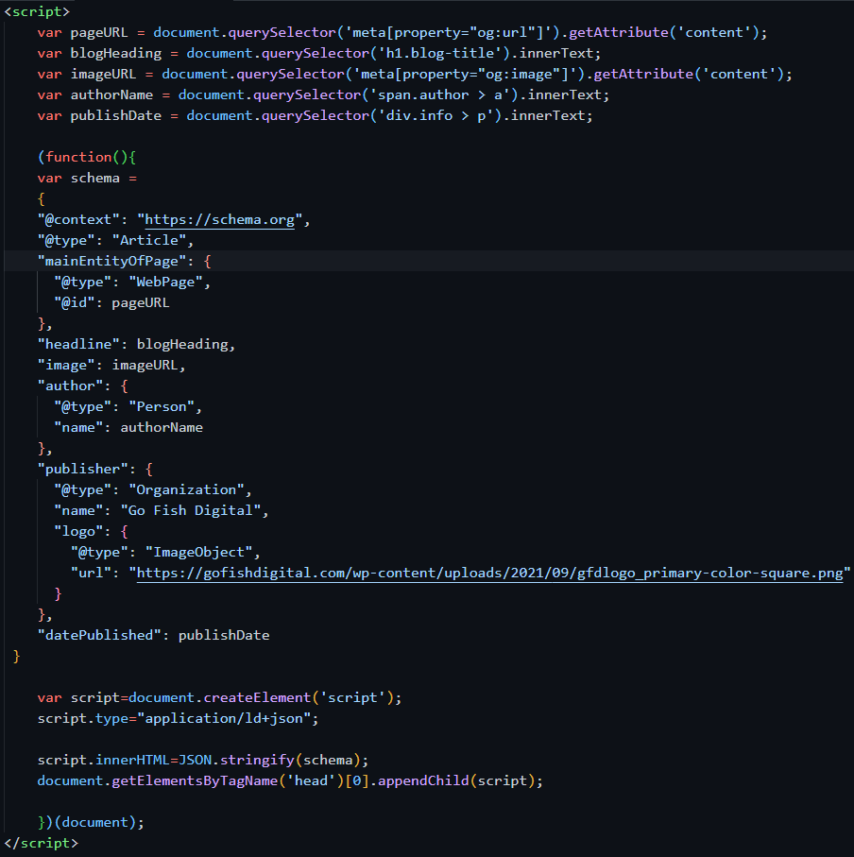Click the "@context" key
Image resolution: width=854 pixels, height=857 pixels.
78,220
